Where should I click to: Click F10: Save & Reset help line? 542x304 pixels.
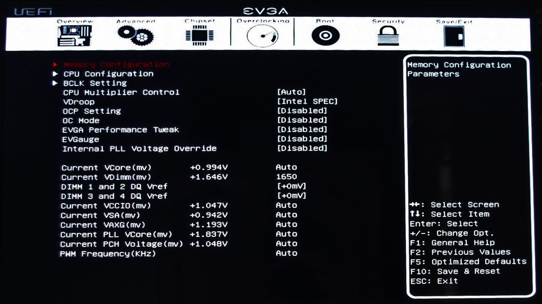click(455, 271)
